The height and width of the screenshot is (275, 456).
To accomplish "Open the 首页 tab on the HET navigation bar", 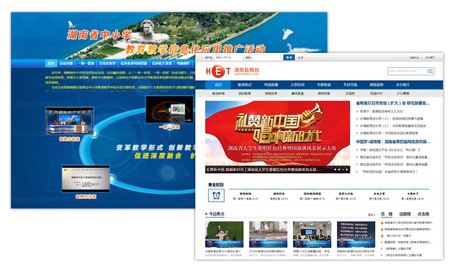I will (x=219, y=85).
